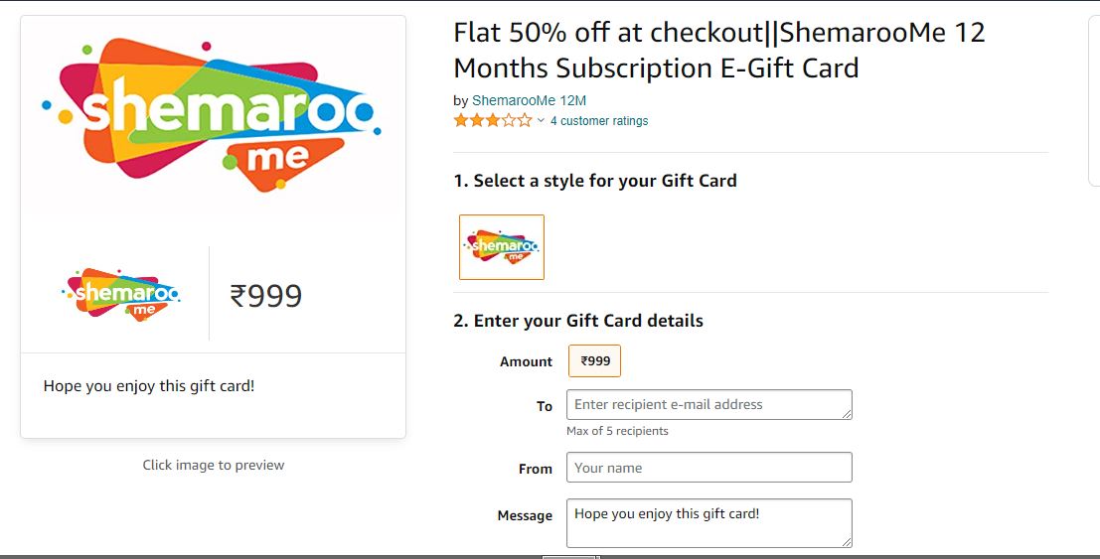Viewport: 1100px width, 559px height.
Task: Click the small ShemarooMe logo beside ₹999
Action: [120, 295]
